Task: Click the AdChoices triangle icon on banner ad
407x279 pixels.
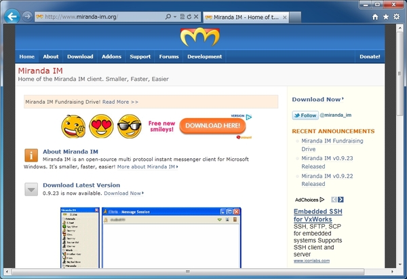Action: pyautogui.click(x=249, y=117)
